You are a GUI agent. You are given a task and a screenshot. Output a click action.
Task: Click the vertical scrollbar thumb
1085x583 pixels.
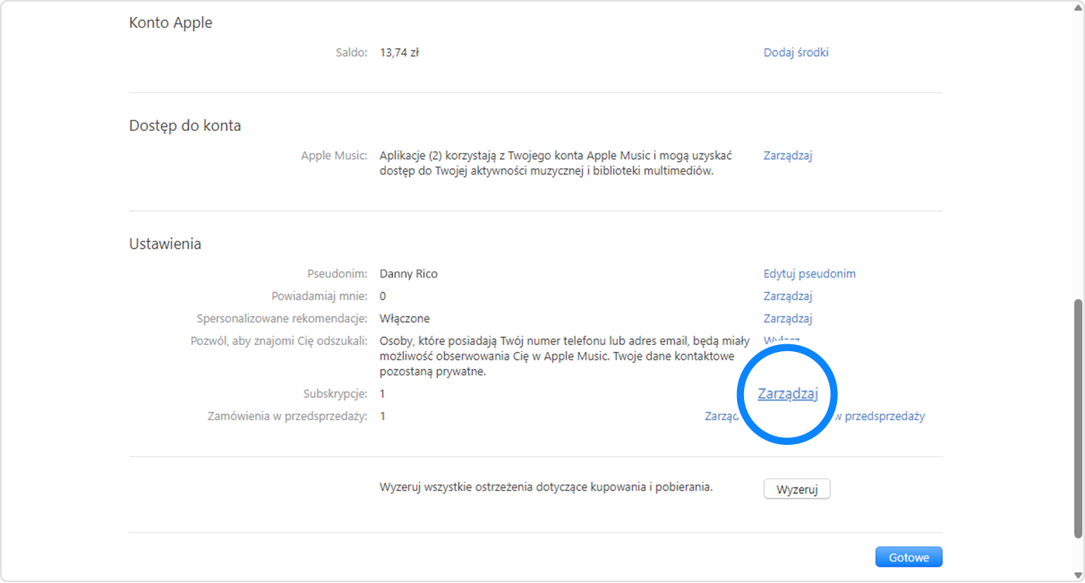[1077, 419]
